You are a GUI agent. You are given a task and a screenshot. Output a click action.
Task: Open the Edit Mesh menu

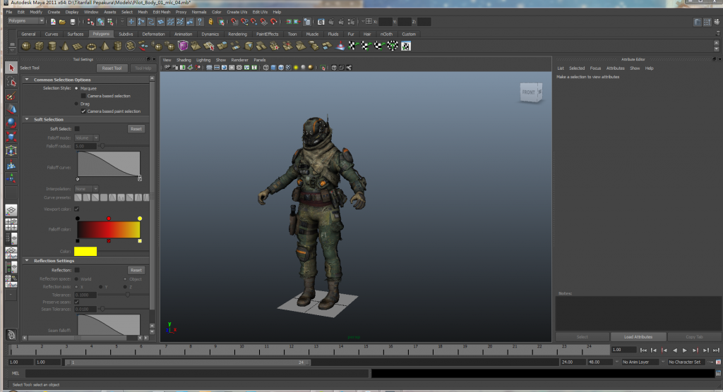(x=161, y=12)
